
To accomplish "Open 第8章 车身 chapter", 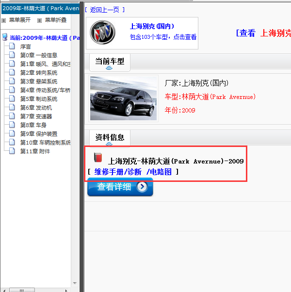I will click(33, 125).
